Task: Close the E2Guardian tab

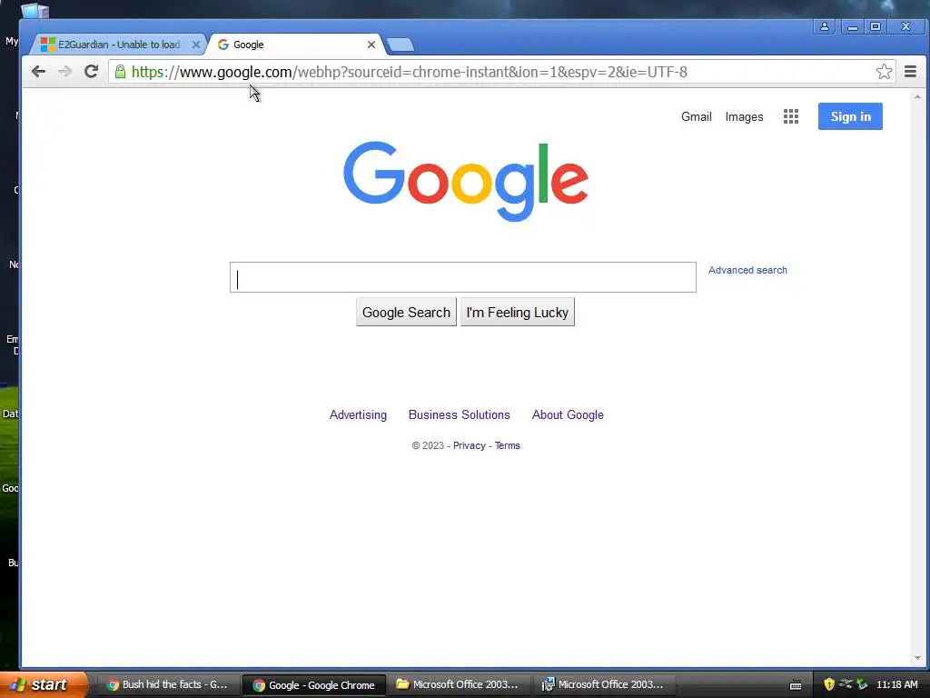Action: 196,45
